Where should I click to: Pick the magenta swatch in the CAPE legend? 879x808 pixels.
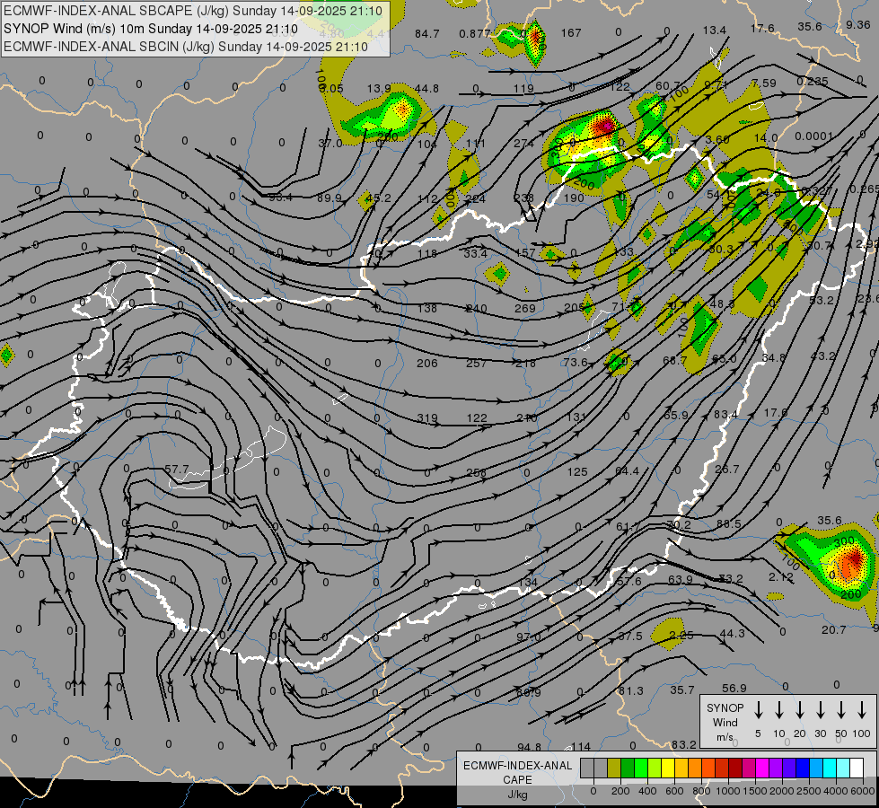pos(762,768)
